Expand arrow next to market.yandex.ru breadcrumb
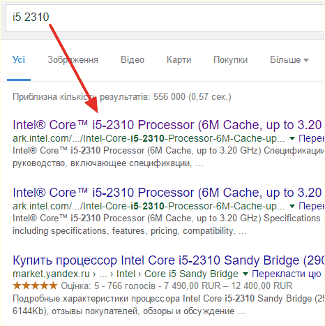 click(x=245, y=274)
